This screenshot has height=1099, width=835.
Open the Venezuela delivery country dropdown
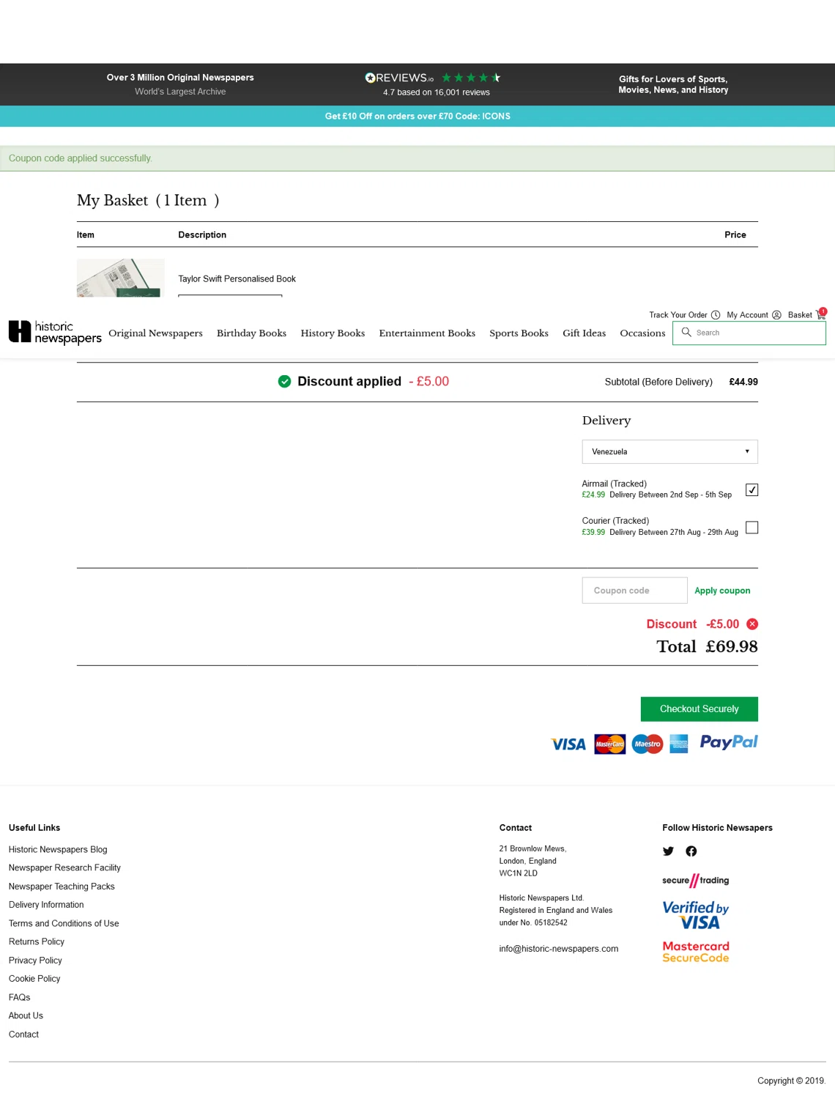669,452
